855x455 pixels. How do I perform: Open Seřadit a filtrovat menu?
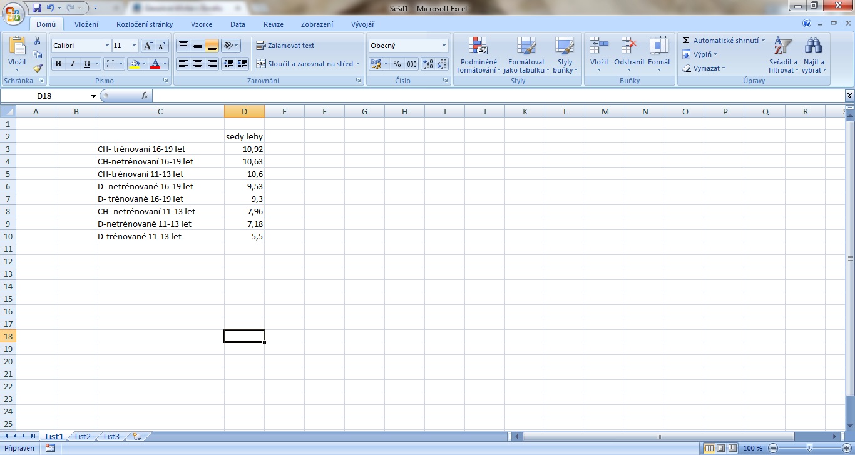pyautogui.click(x=783, y=55)
